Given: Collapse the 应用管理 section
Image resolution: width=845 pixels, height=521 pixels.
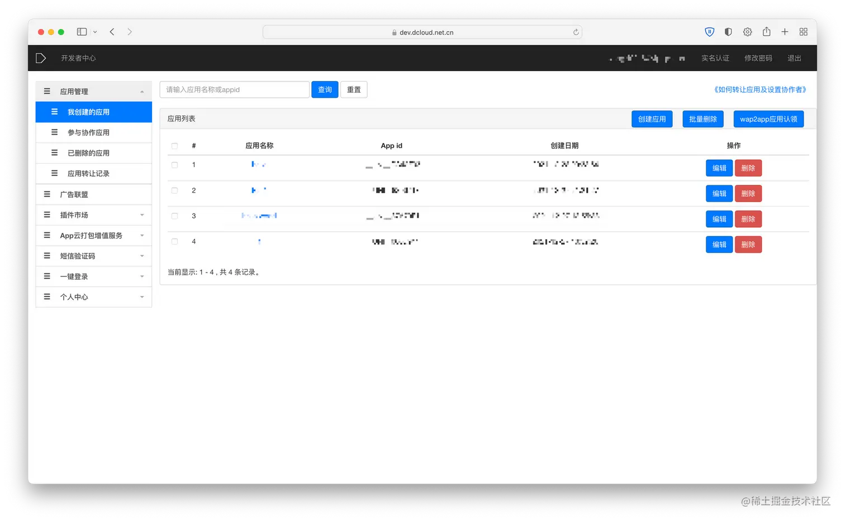Looking at the screenshot, I should [x=142, y=90].
